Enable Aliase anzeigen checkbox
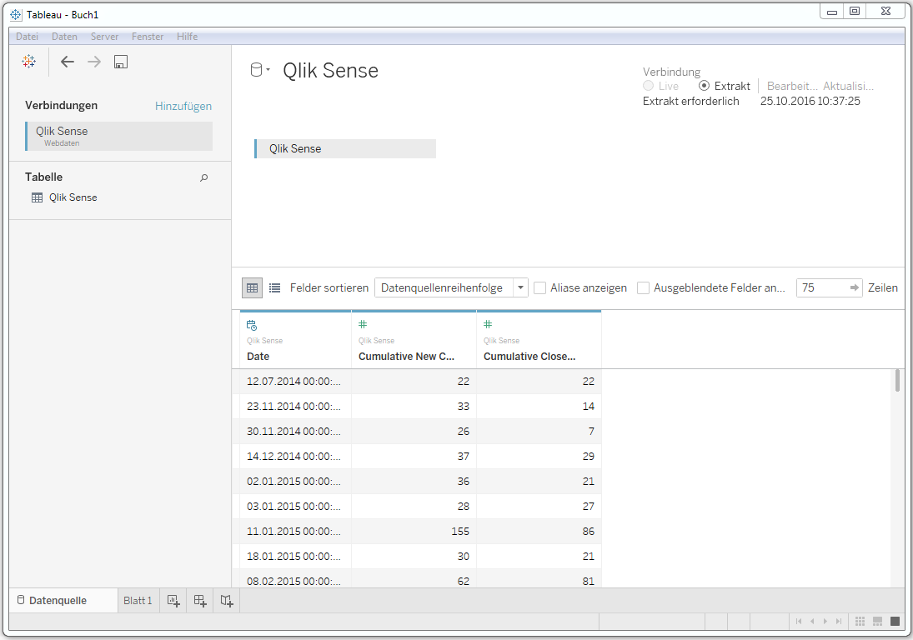Screen dimensions: 913x640 [x=539, y=288]
